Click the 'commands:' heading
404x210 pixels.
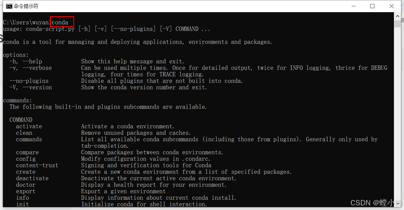pyautogui.click(x=17, y=100)
